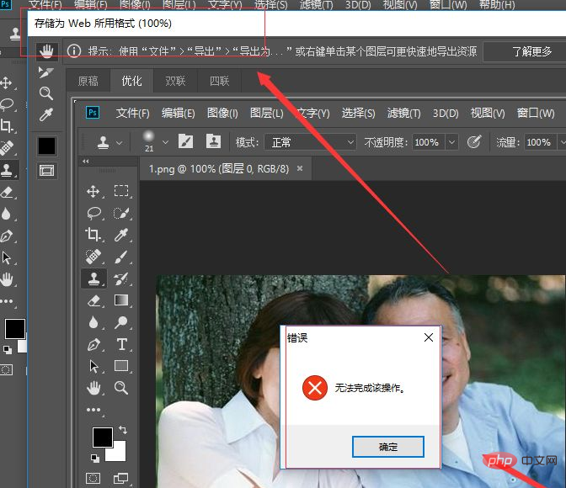Toggle the Brush Settings panel icon in the options bar

[x=185, y=141]
